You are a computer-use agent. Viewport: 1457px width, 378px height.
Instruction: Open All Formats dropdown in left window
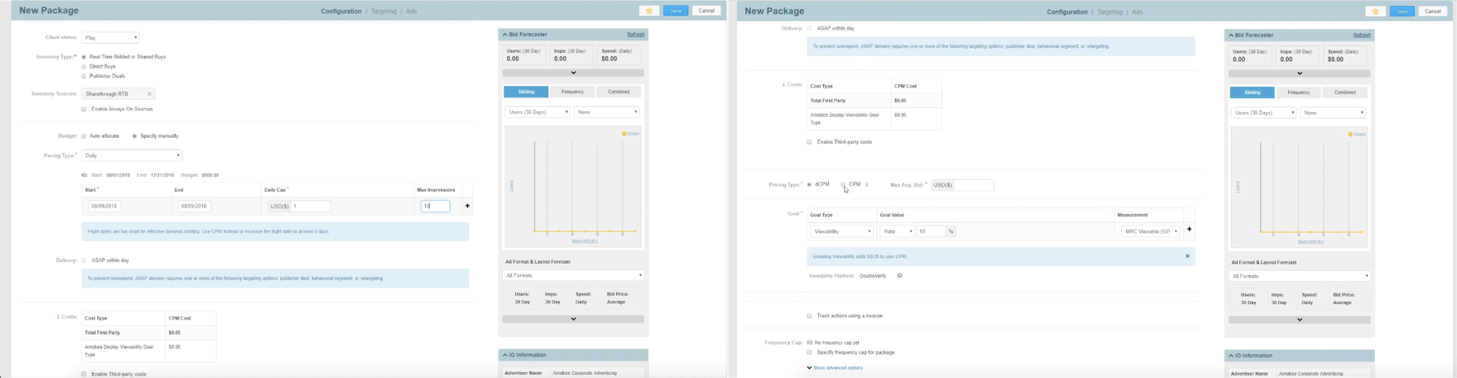coord(573,276)
